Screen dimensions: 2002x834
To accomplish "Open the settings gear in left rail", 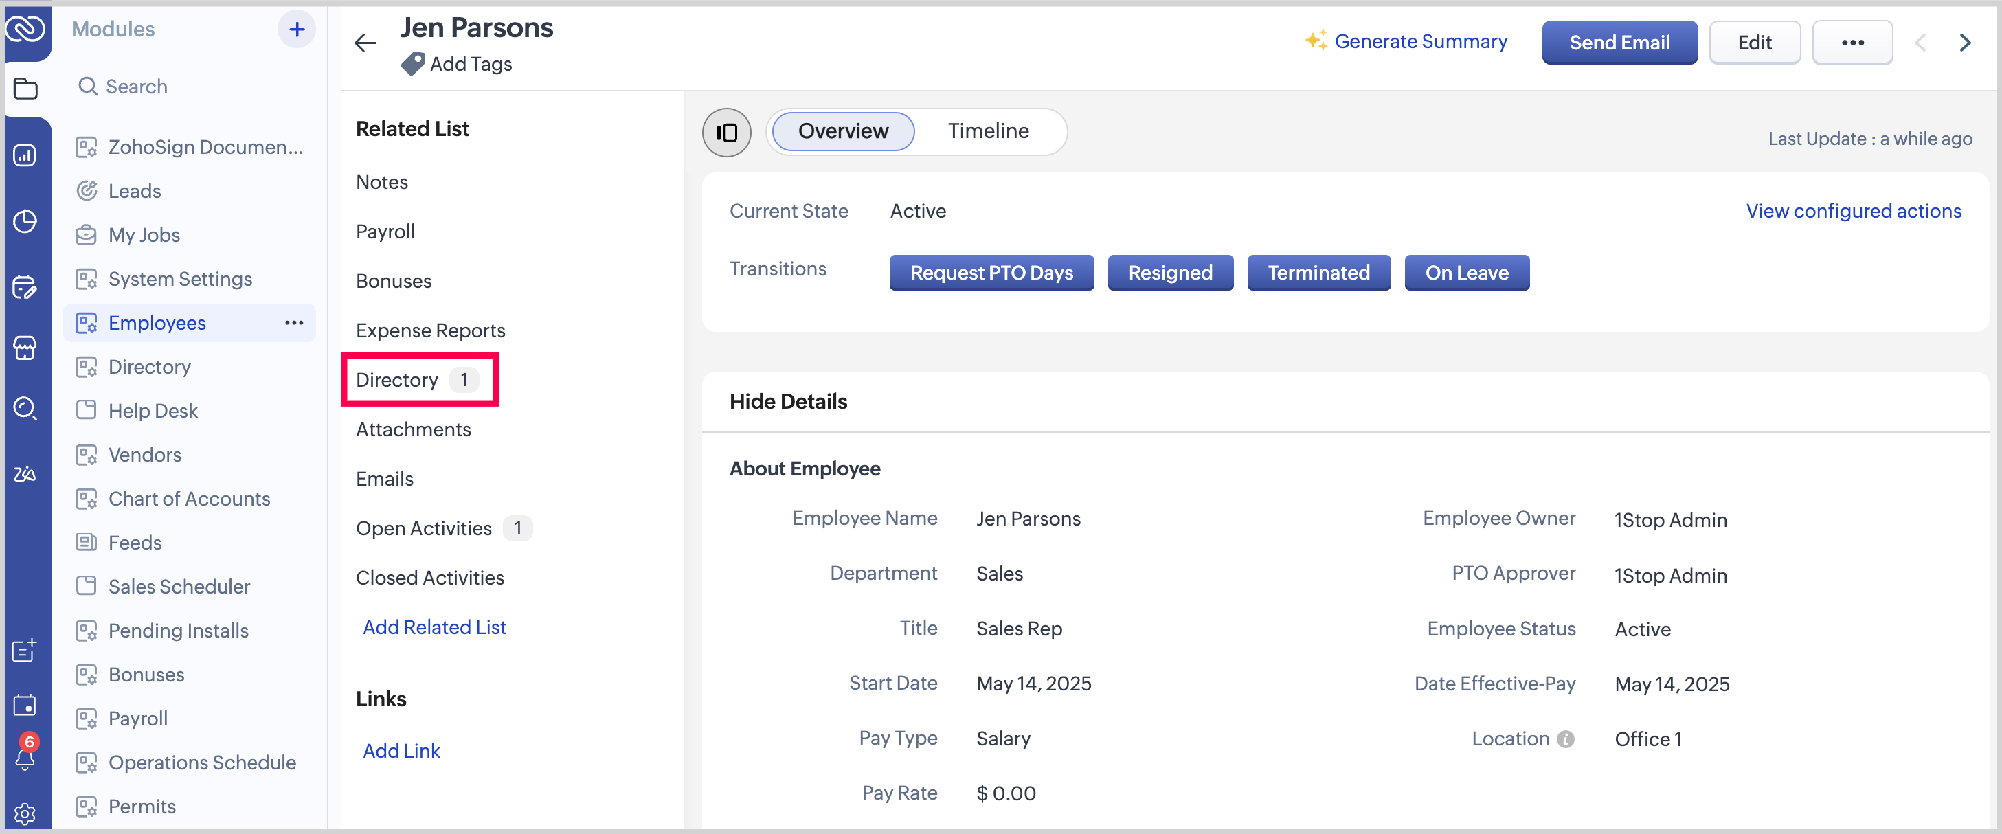I will coord(25,813).
